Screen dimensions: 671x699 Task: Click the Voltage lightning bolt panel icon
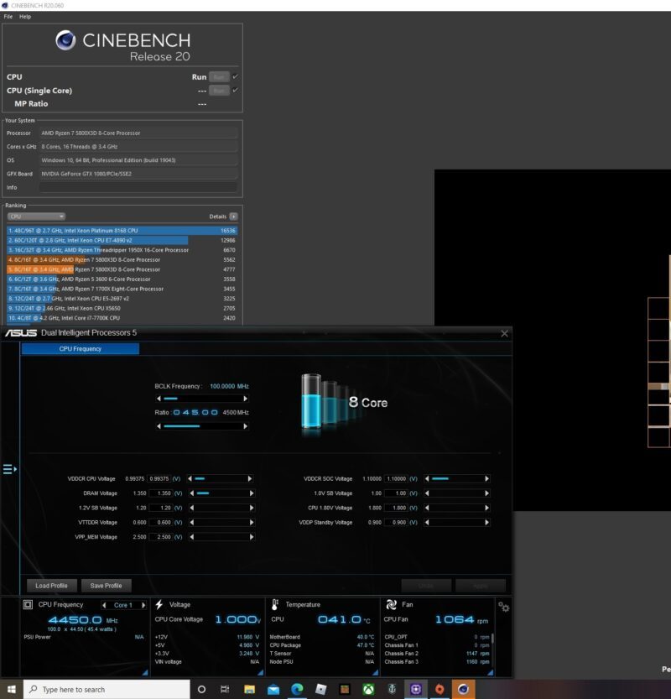[x=159, y=602]
